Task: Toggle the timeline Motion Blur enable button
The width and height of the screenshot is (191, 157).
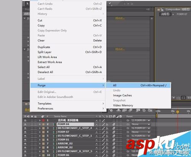Action: click(x=130, y=110)
